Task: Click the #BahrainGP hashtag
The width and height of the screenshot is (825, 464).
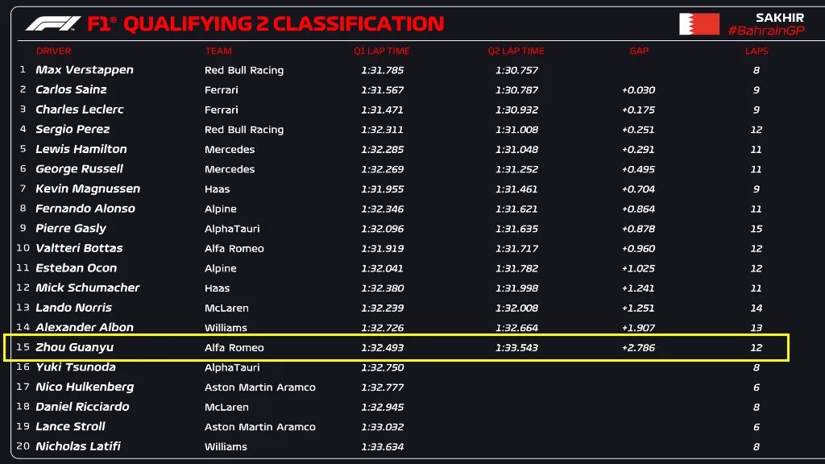Action: point(766,31)
